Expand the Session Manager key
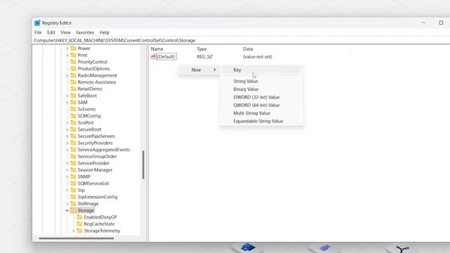Image resolution: width=450 pixels, height=253 pixels. coord(67,170)
